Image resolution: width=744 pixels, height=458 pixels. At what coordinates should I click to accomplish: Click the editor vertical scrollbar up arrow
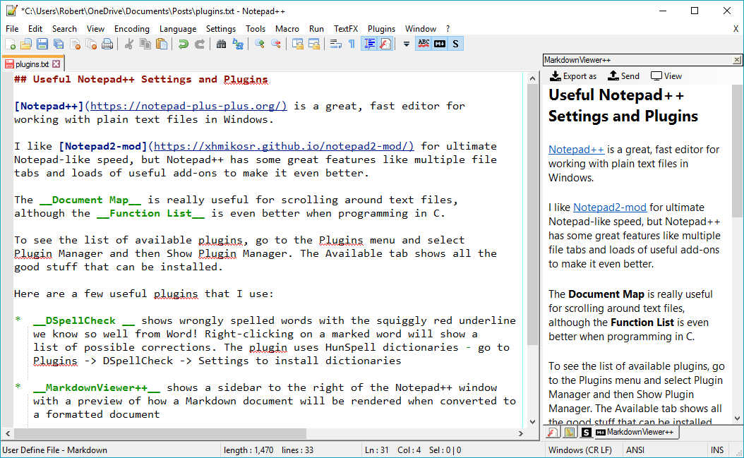[x=532, y=78]
